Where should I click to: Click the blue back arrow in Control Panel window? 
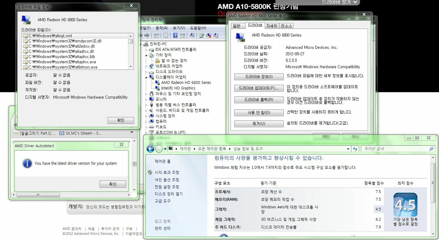point(150,149)
